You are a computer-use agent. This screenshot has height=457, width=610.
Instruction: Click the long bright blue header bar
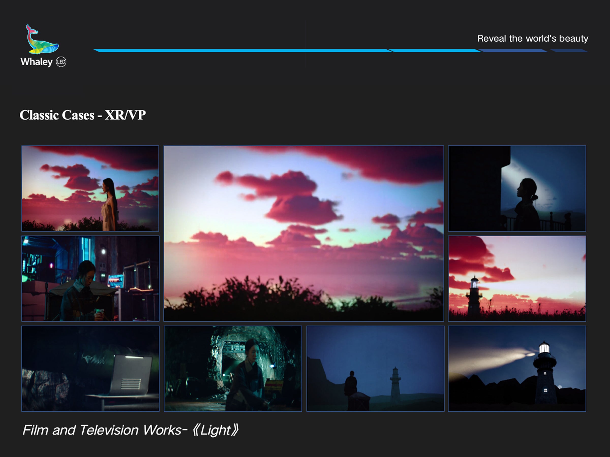243,51
